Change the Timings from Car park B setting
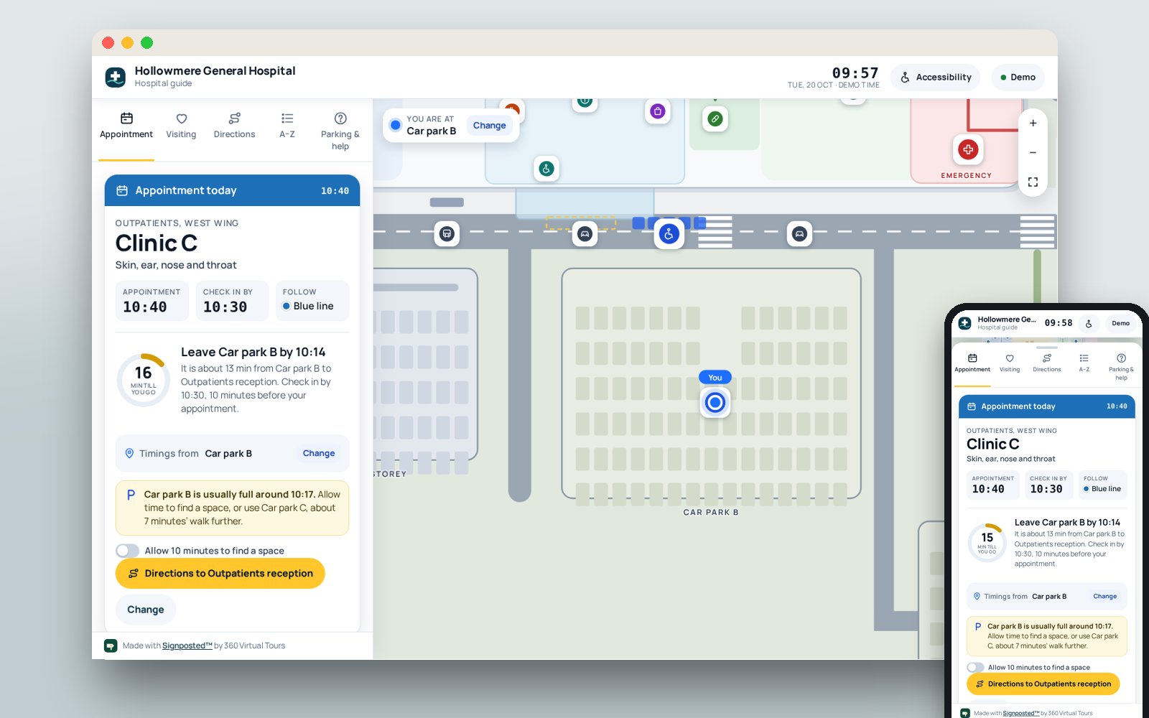 click(319, 453)
